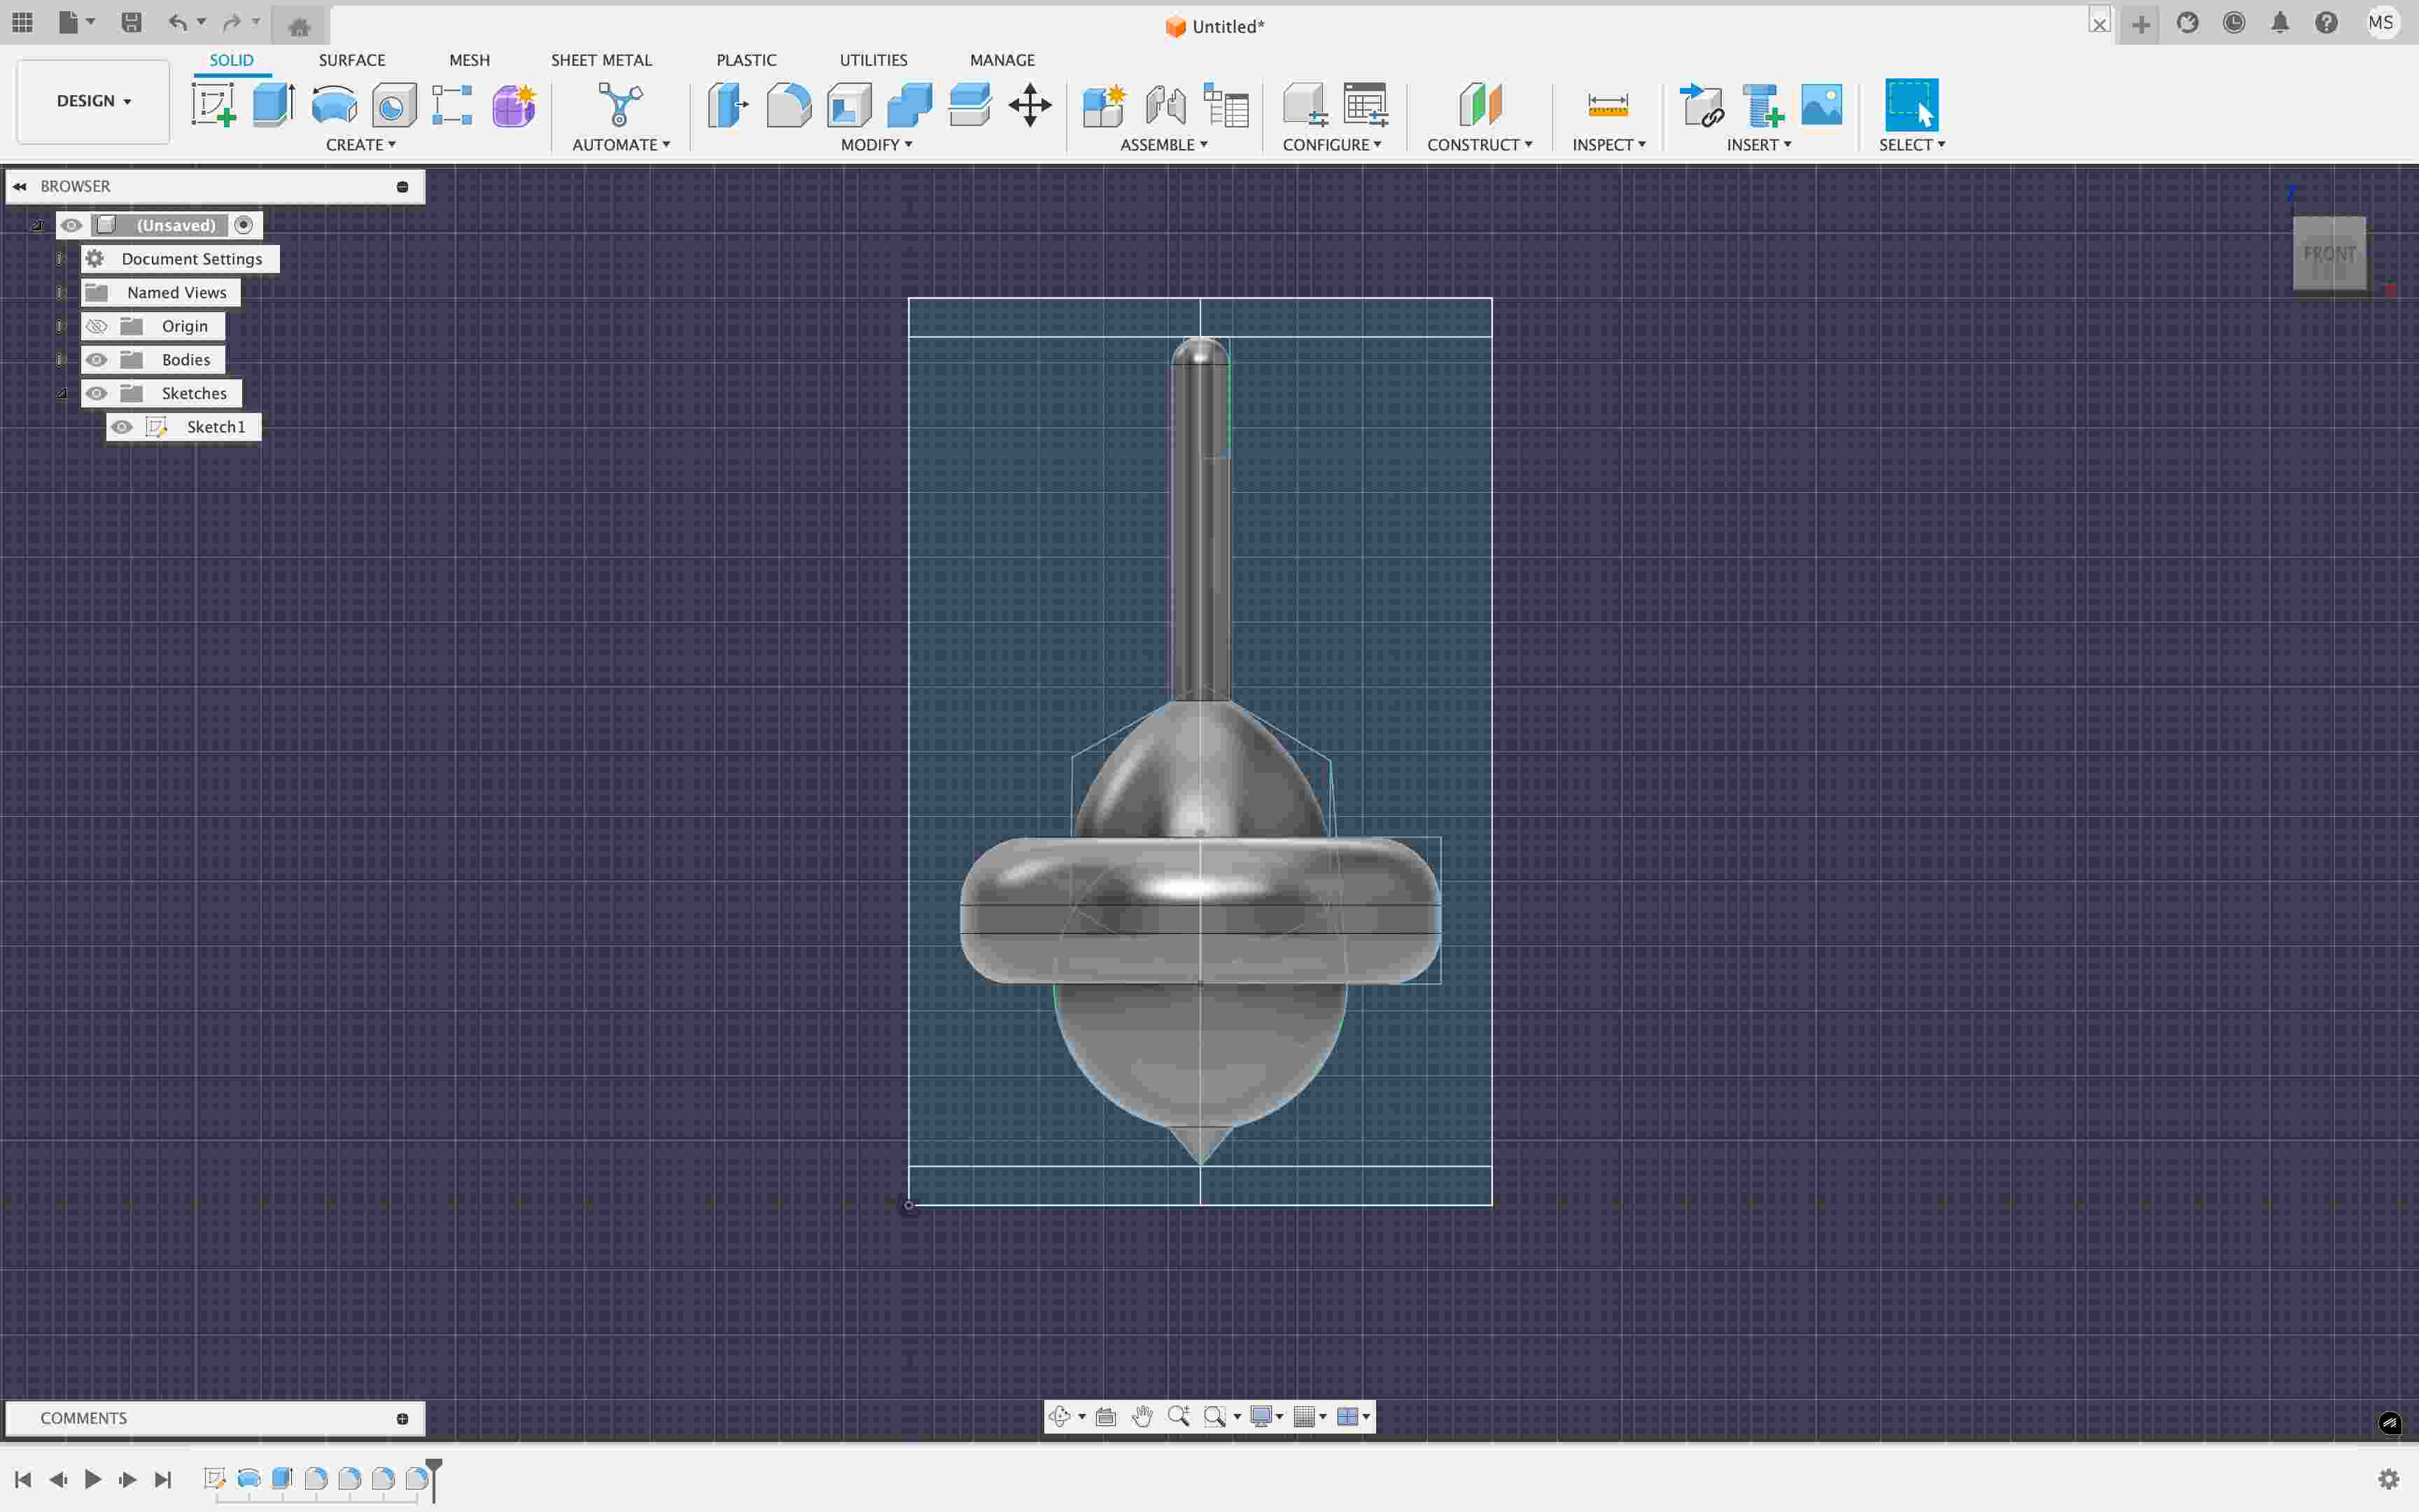Activate the Shell tool
Screen dimensions: 2419x1512
click(848, 105)
